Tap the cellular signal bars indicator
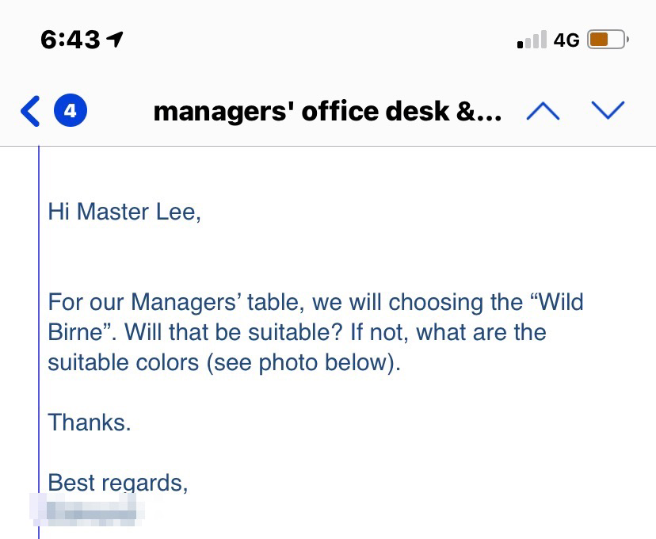This screenshot has height=539, width=656. (532, 40)
